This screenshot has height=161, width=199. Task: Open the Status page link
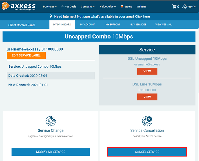point(128,7)
